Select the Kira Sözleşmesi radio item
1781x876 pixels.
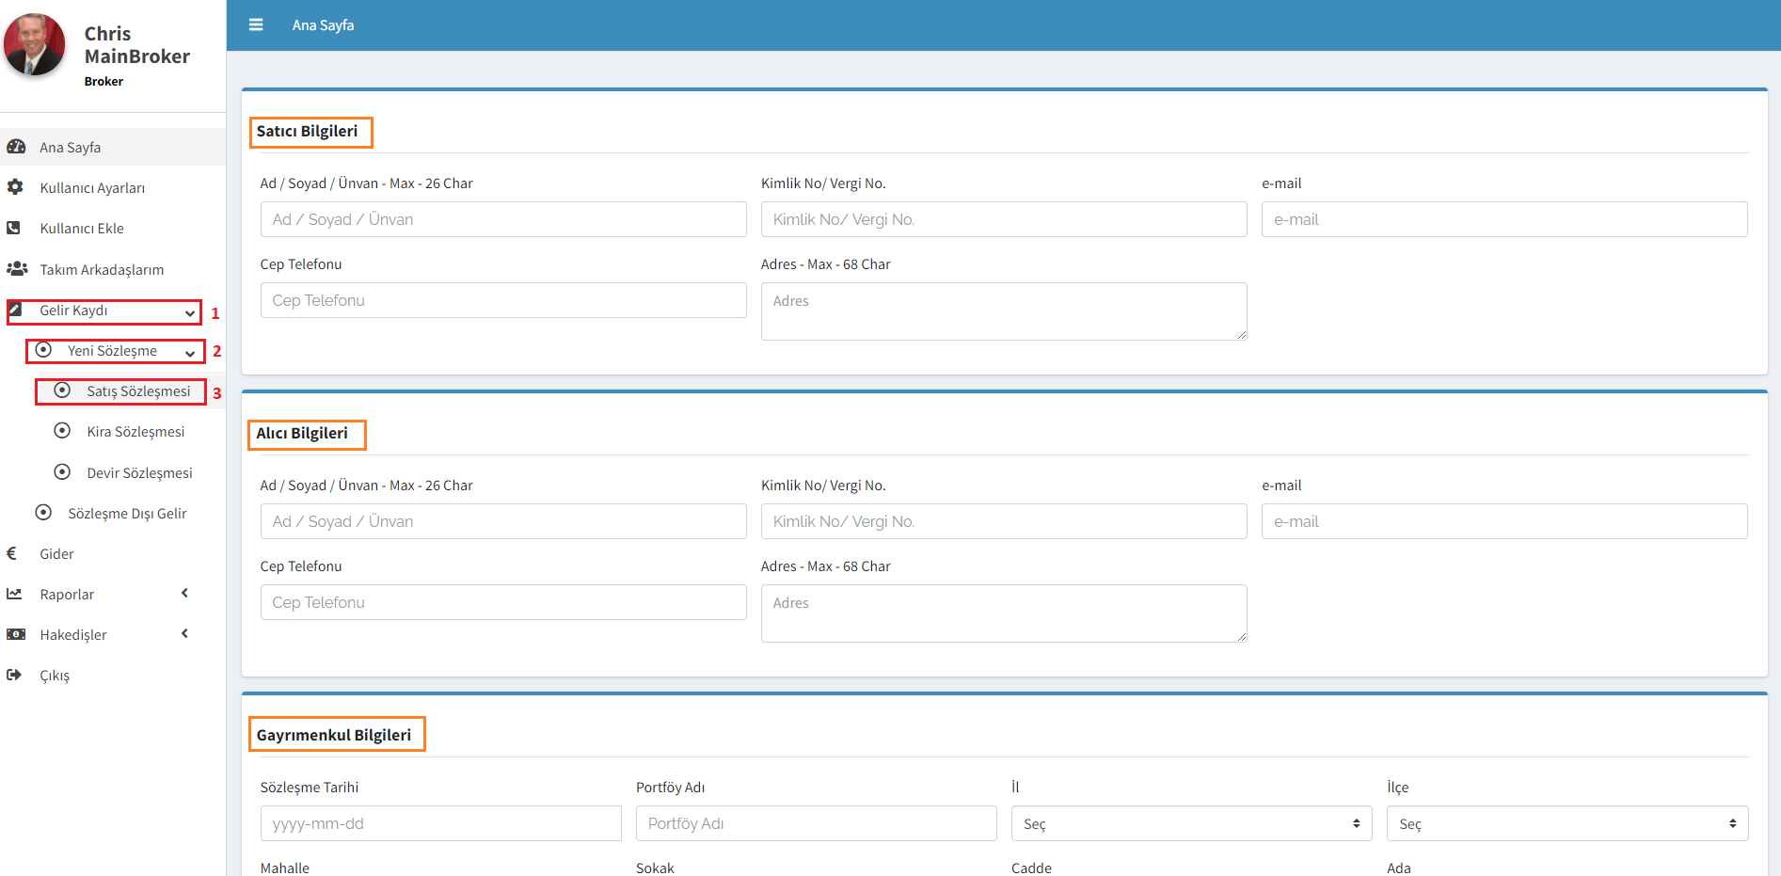pyautogui.click(x=62, y=431)
